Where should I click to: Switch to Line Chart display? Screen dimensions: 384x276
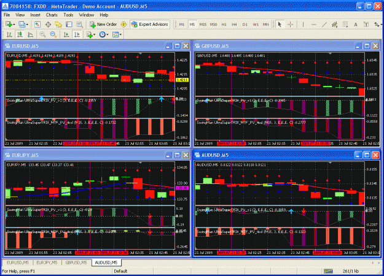click(30, 35)
